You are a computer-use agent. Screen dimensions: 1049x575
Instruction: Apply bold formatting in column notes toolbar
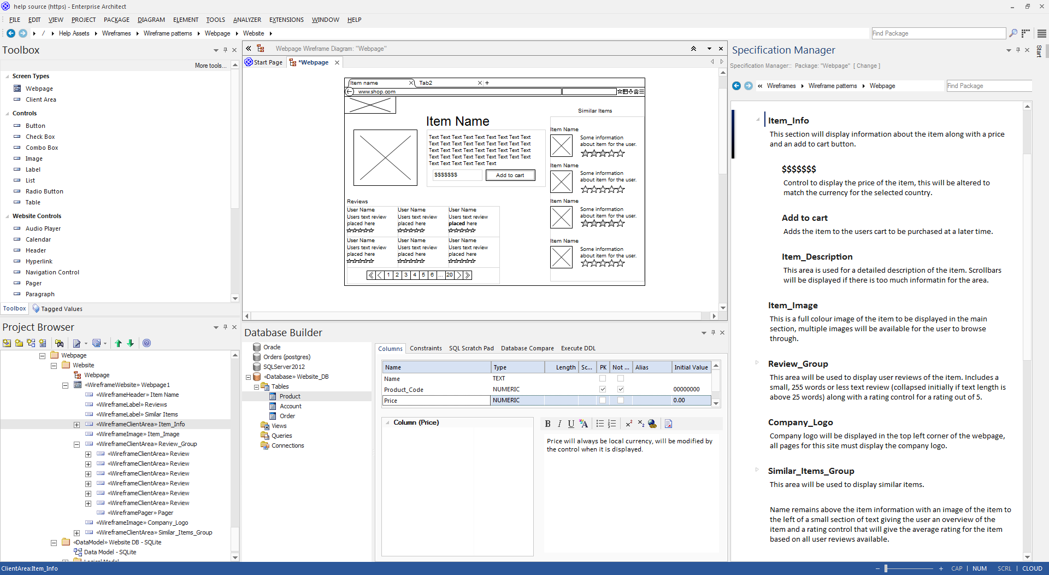pos(547,424)
